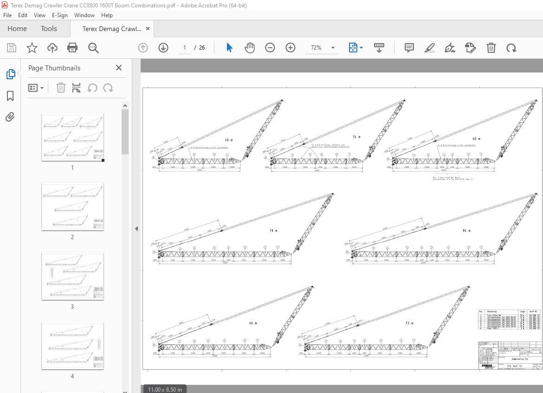
Task: Click the 72% zoom value field
Action: (316, 48)
